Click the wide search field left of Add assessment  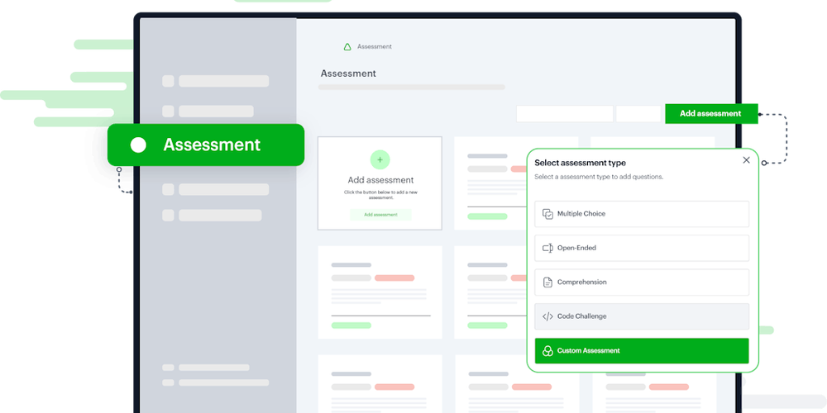[x=564, y=114]
